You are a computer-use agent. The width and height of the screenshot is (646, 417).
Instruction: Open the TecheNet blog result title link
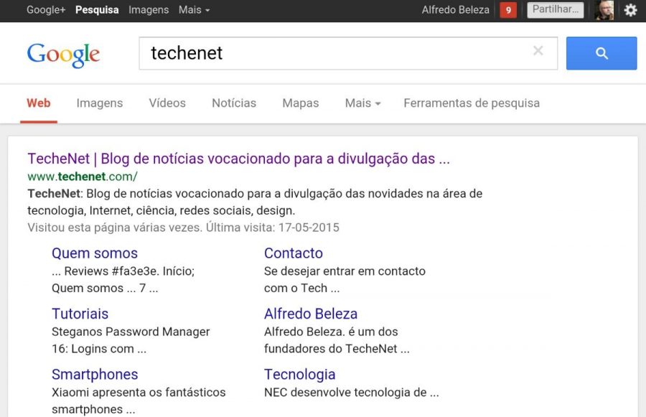tap(238, 159)
